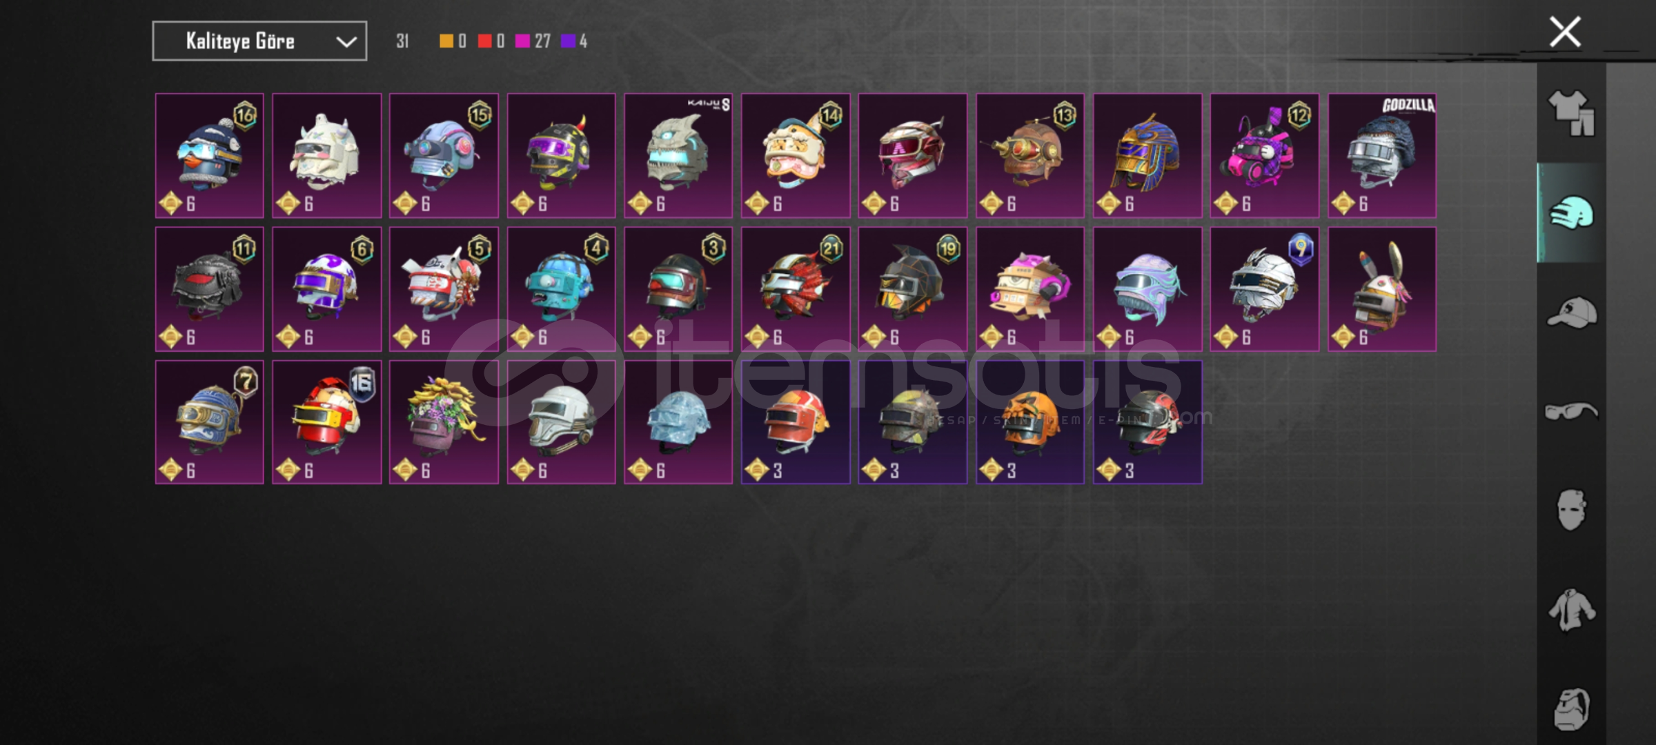This screenshot has height=745, width=1656.
Task: Open the jacket category icon
Action: [1571, 610]
